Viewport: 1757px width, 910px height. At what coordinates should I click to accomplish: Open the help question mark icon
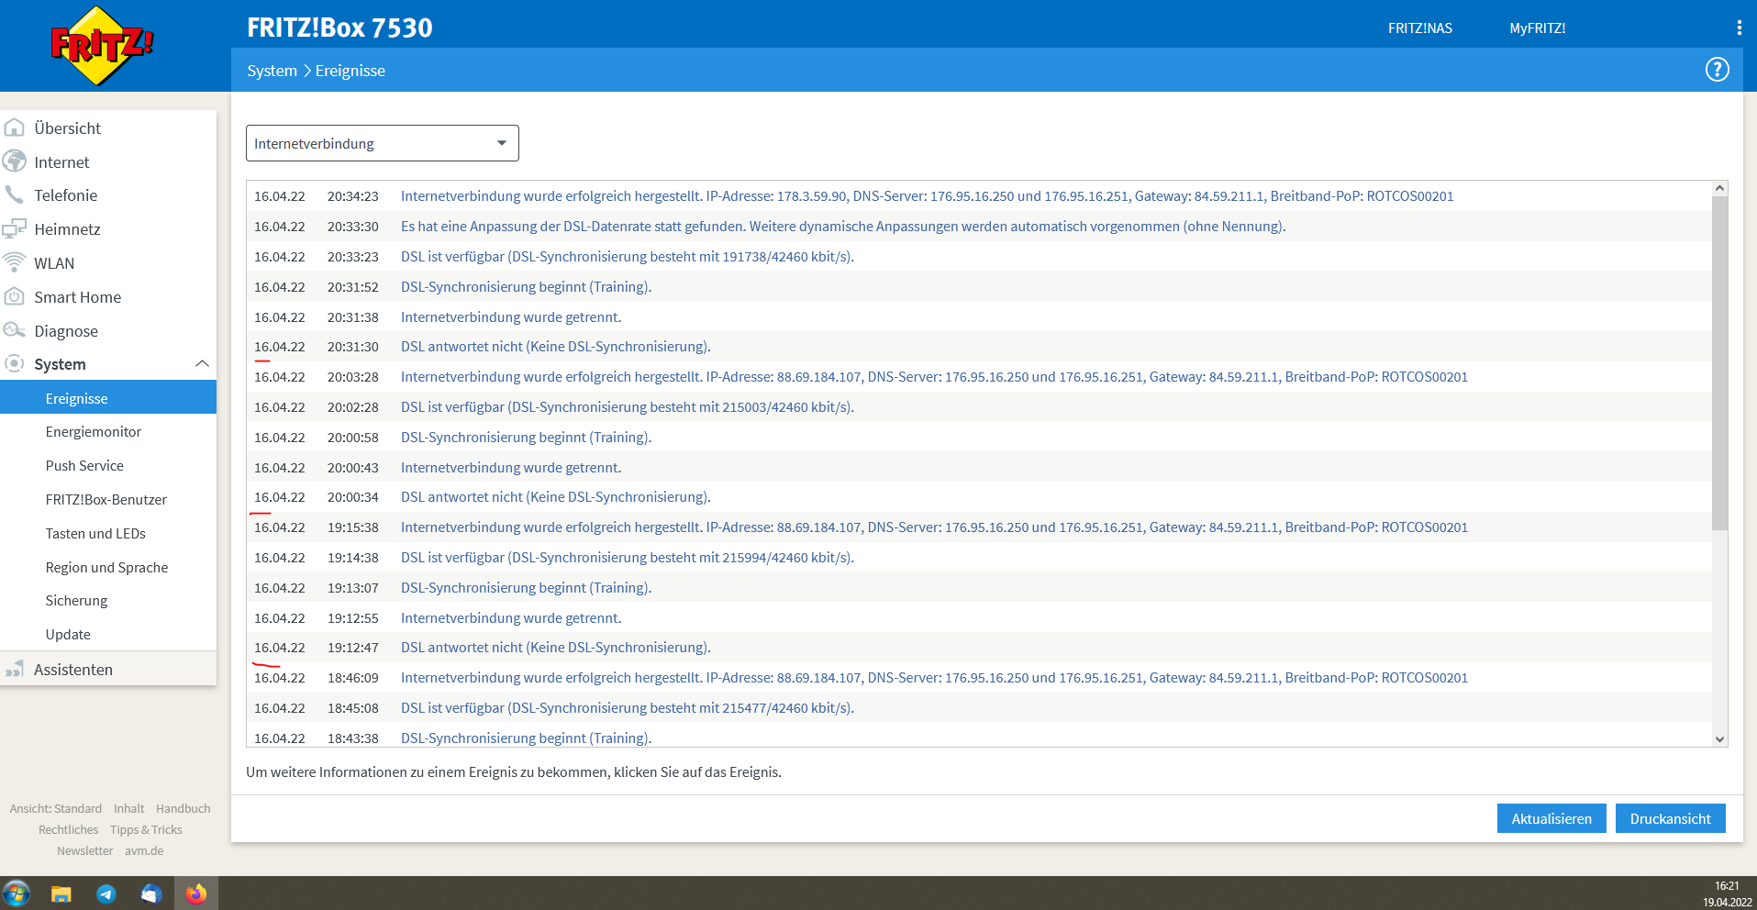point(1717,70)
